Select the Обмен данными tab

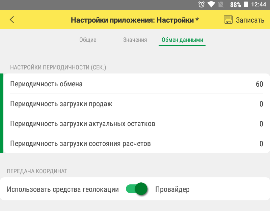point(182,40)
